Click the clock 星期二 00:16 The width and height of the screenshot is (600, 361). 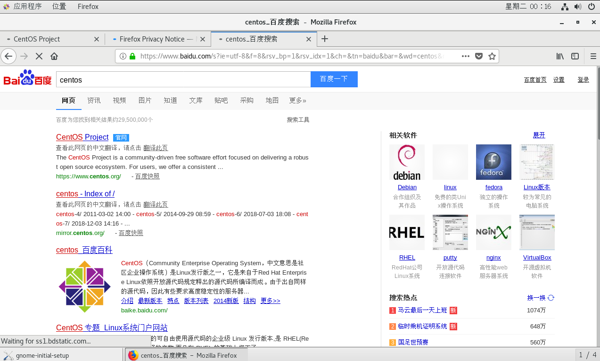(528, 6)
